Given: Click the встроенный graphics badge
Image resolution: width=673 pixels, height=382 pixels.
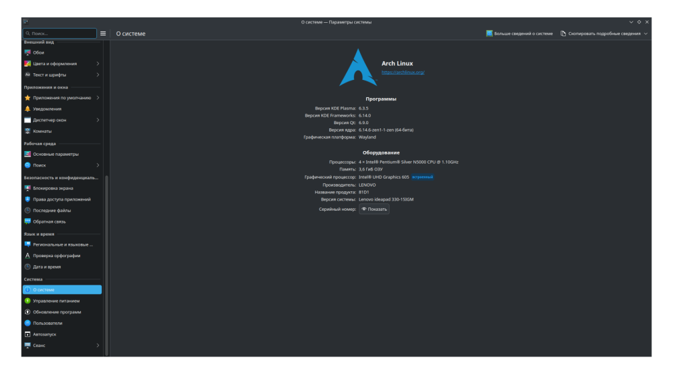Looking at the screenshot, I should point(423,177).
